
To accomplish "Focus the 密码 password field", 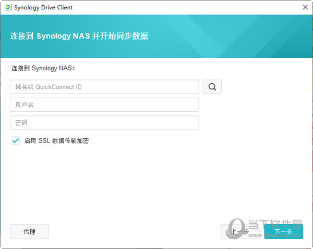I will point(104,123).
